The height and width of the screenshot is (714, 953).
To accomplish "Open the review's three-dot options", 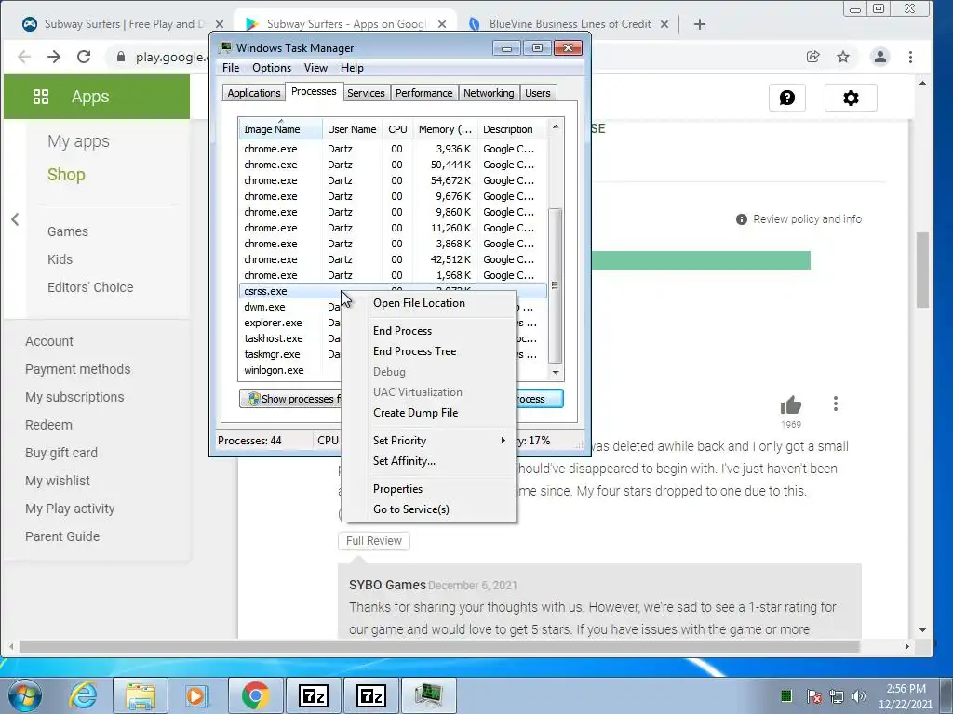I will [x=836, y=403].
